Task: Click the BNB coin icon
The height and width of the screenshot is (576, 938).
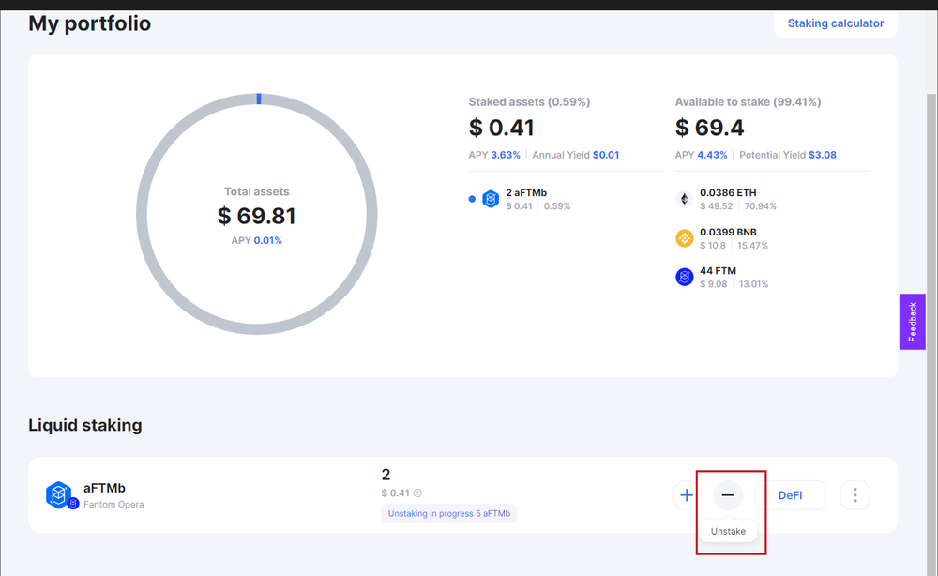Action: click(684, 237)
